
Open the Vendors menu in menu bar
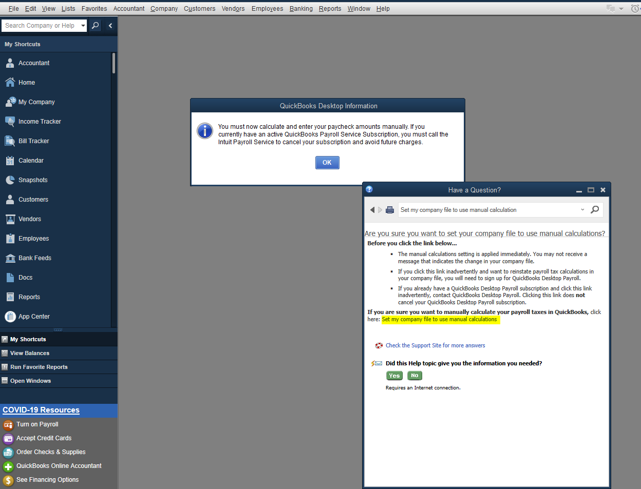[233, 9]
